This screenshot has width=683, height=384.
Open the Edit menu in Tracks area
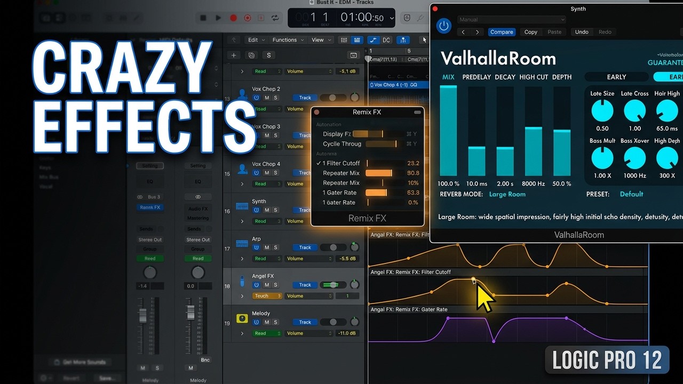coord(256,40)
